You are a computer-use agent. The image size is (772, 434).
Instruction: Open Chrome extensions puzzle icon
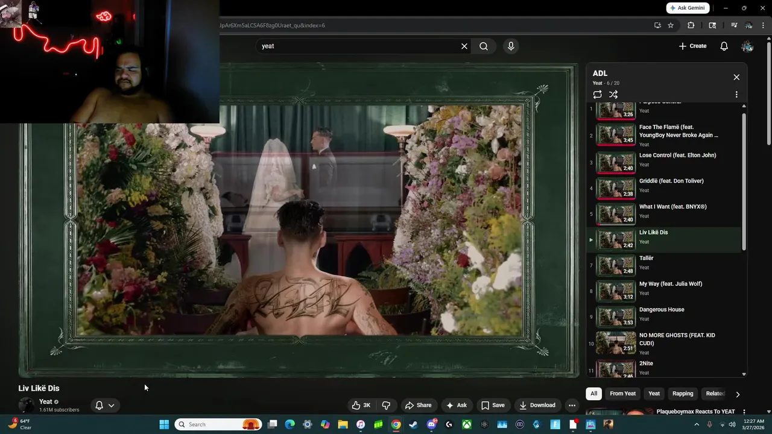point(691,25)
